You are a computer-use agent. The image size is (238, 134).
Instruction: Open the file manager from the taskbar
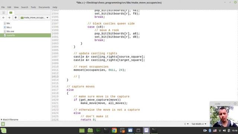coord(90,131)
